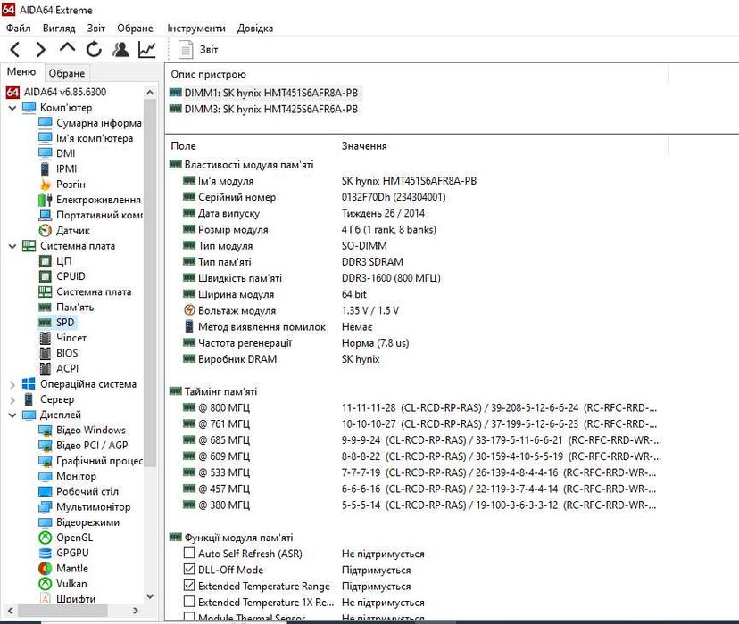Switch to the Меню tab
Image resolution: width=739 pixels, height=624 pixels.
(21, 72)
